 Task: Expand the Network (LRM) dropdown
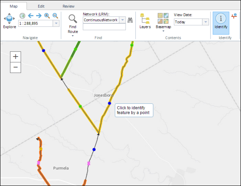pos(123,20)
